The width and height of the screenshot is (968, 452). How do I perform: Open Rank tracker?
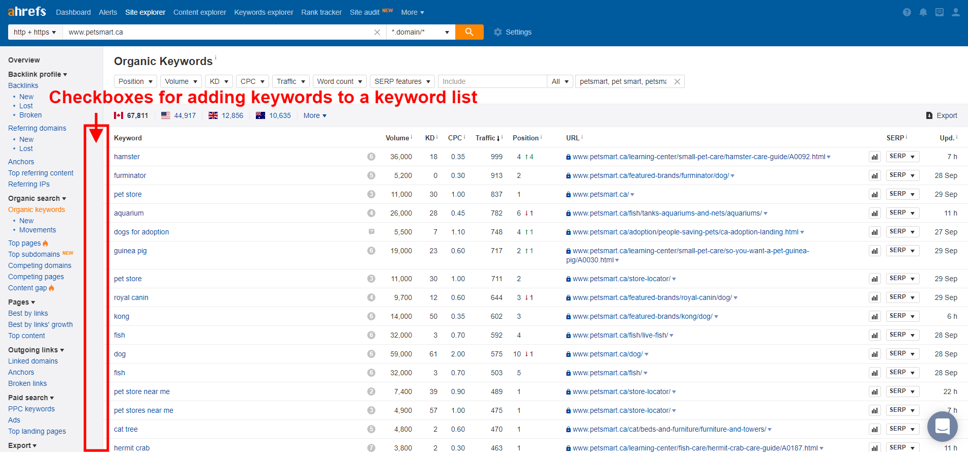(321, 12)
